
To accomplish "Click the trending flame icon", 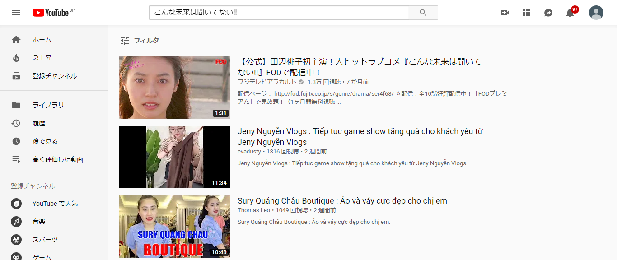I will pos(16,58).
